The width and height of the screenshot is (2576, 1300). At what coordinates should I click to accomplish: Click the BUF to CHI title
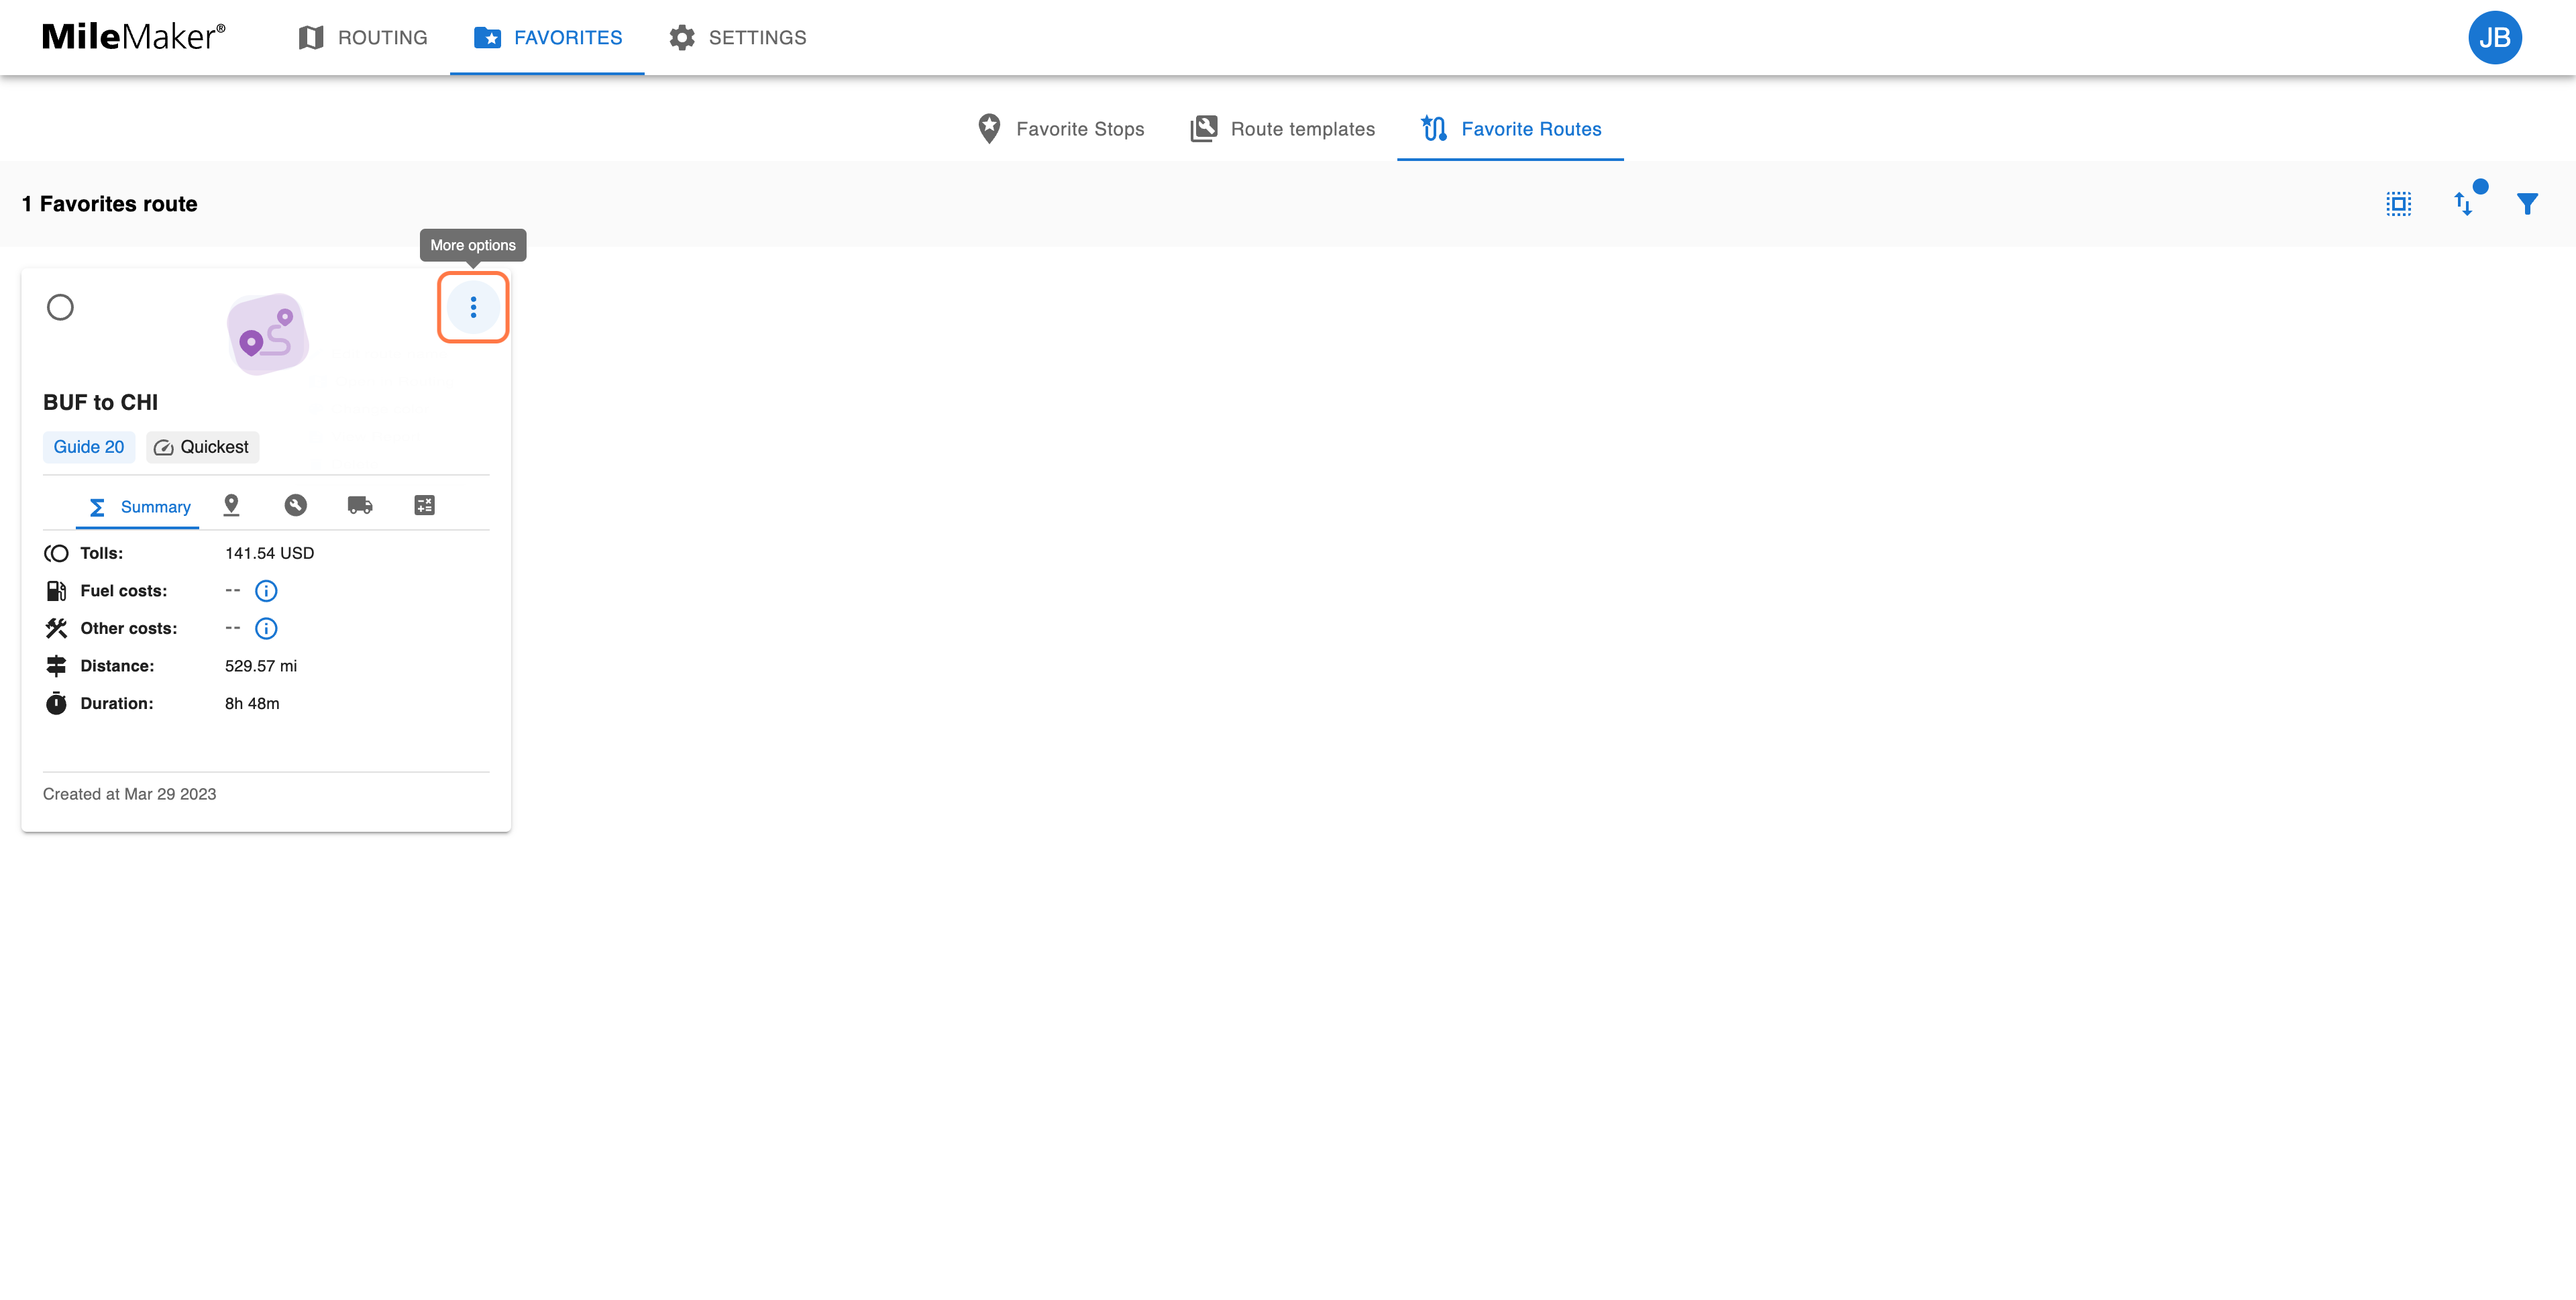(x=100, y=402)
